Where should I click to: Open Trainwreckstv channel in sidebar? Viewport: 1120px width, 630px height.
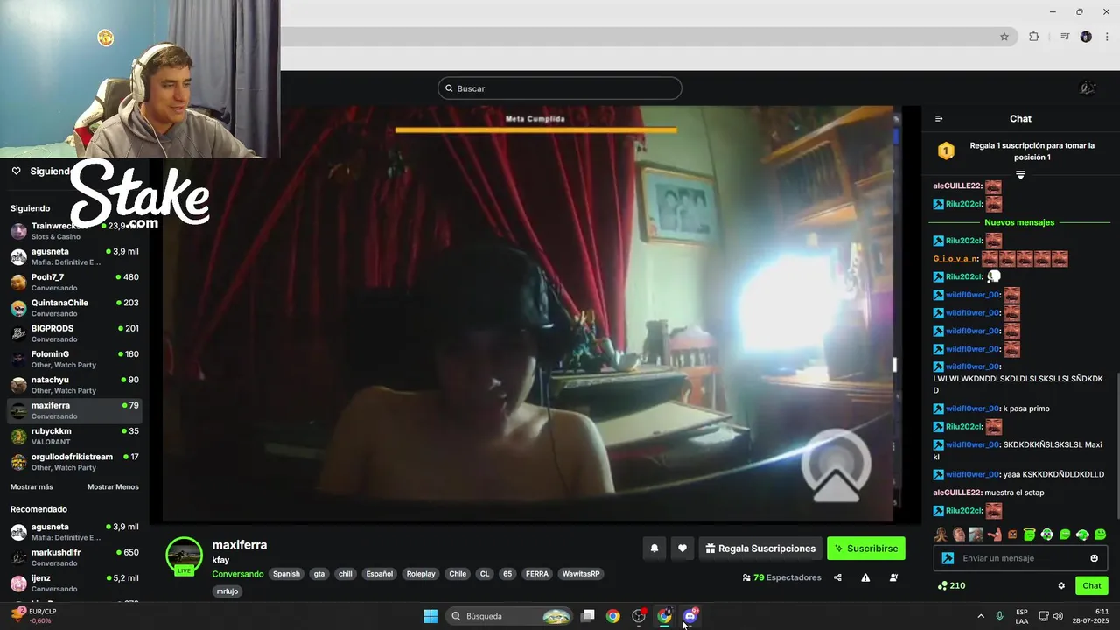coord(74,231)
